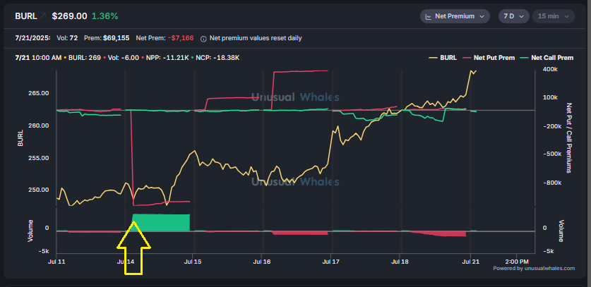Click the Jul 14 x-axis date label
591x287 pixels.
pyautogui.click(x=126, y=261)
